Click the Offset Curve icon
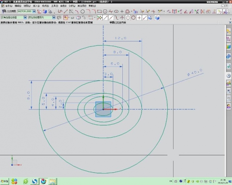The image size is (232, 185). 128,12
